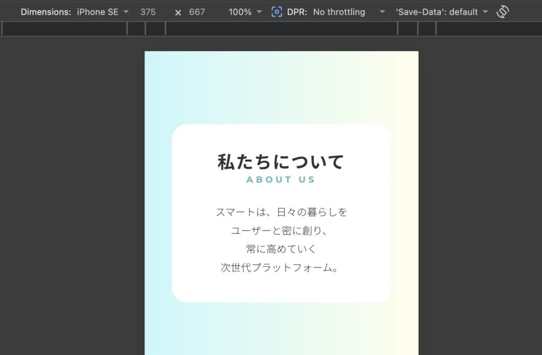Click the rotate viewport orientation icon
Viewport: 542px width, 355px height.
coord(502,11)
